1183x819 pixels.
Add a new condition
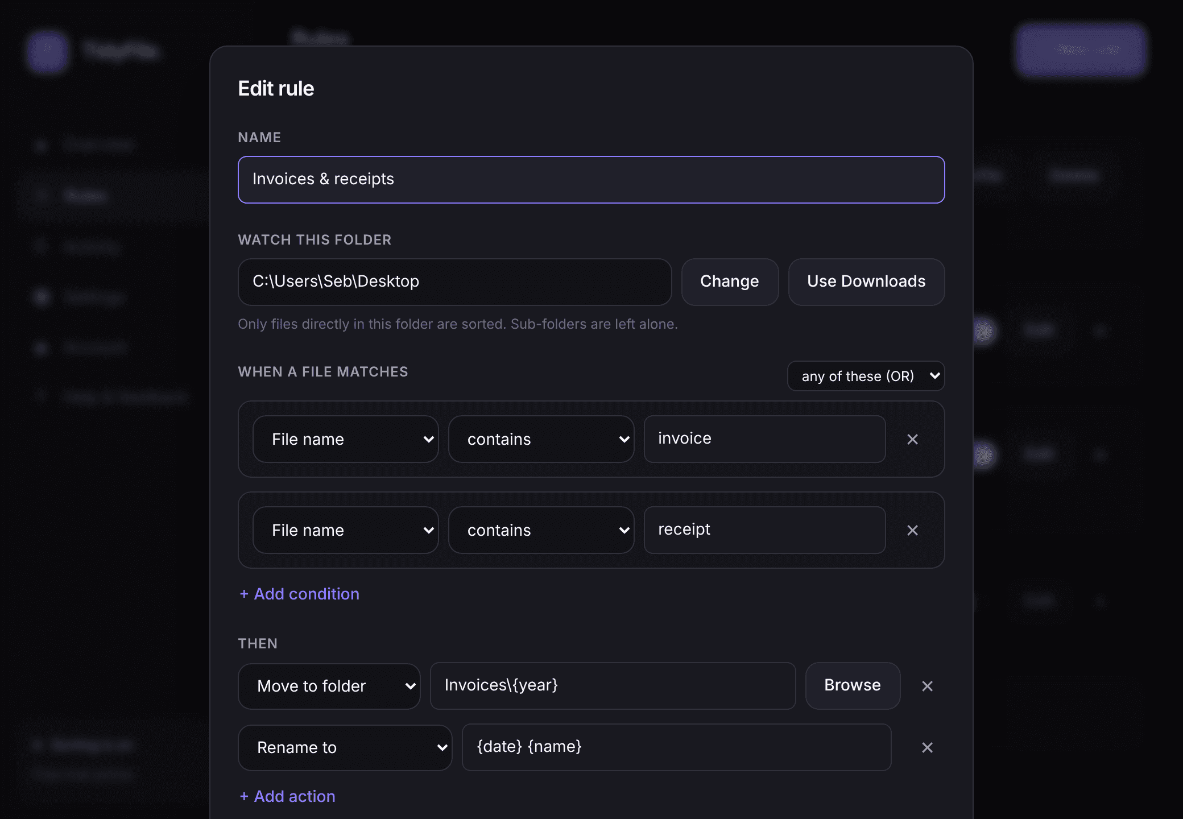[x=299, y=594]
